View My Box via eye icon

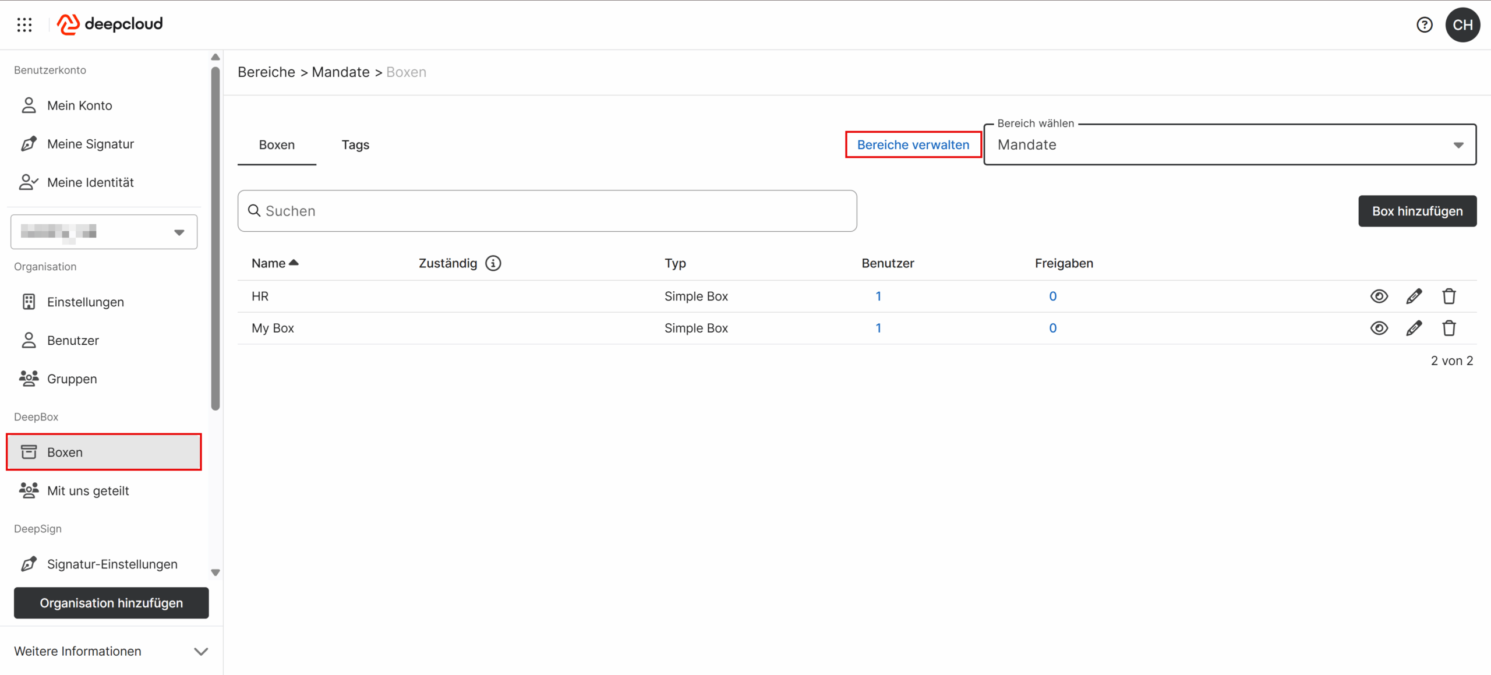point(1379,328)
